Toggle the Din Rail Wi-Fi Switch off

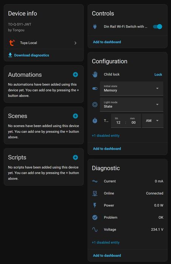(157, 26)
